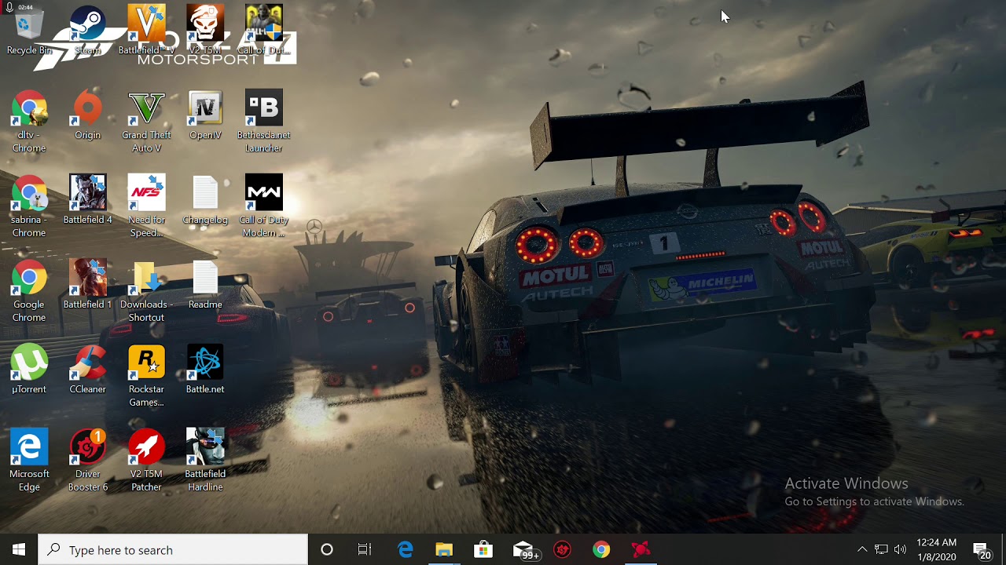Open File Explorer from the taskbar

tap(444, 550)
